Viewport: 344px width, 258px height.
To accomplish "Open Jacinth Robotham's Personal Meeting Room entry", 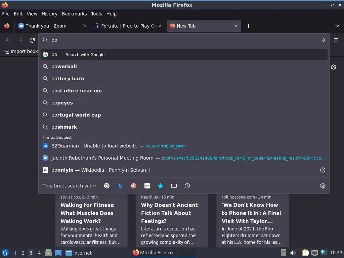I will [184, 158].
